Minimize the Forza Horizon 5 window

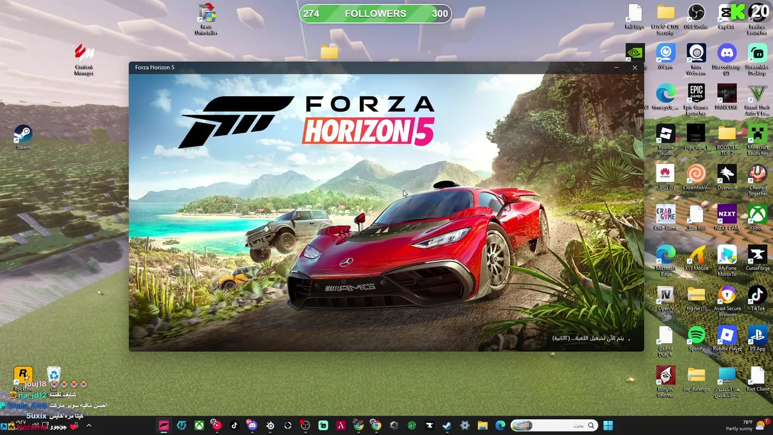point(616,68)
